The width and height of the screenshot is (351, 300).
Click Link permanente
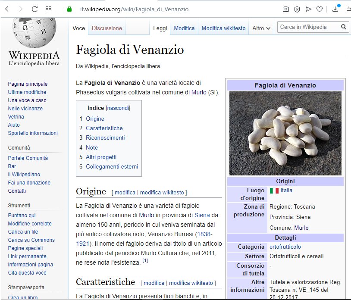pyautogui.click(x=27, y=256)
